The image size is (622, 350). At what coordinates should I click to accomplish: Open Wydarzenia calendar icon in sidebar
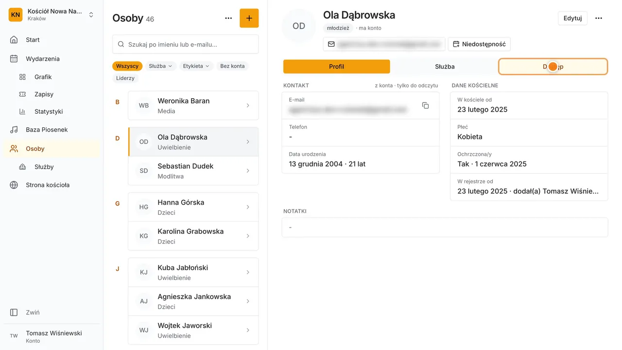point(14,59)
